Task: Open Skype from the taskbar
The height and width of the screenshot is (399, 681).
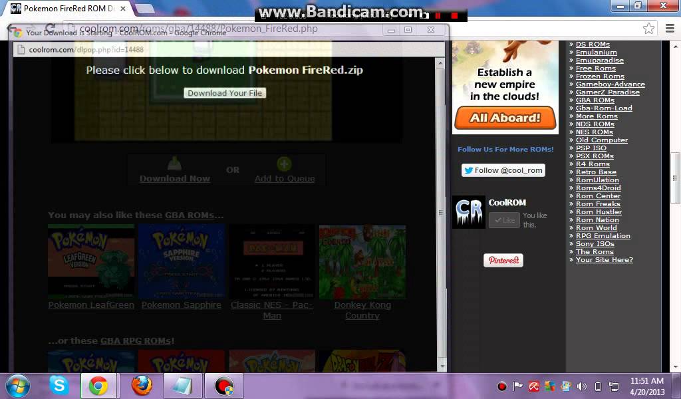Action: point(59,386)
